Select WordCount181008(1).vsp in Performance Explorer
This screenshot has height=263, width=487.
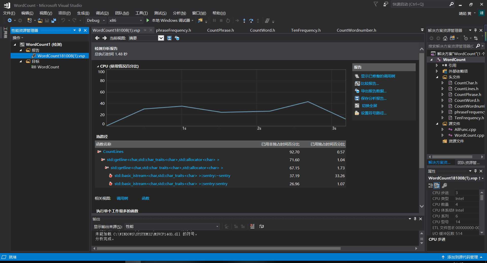pos(61,56)
